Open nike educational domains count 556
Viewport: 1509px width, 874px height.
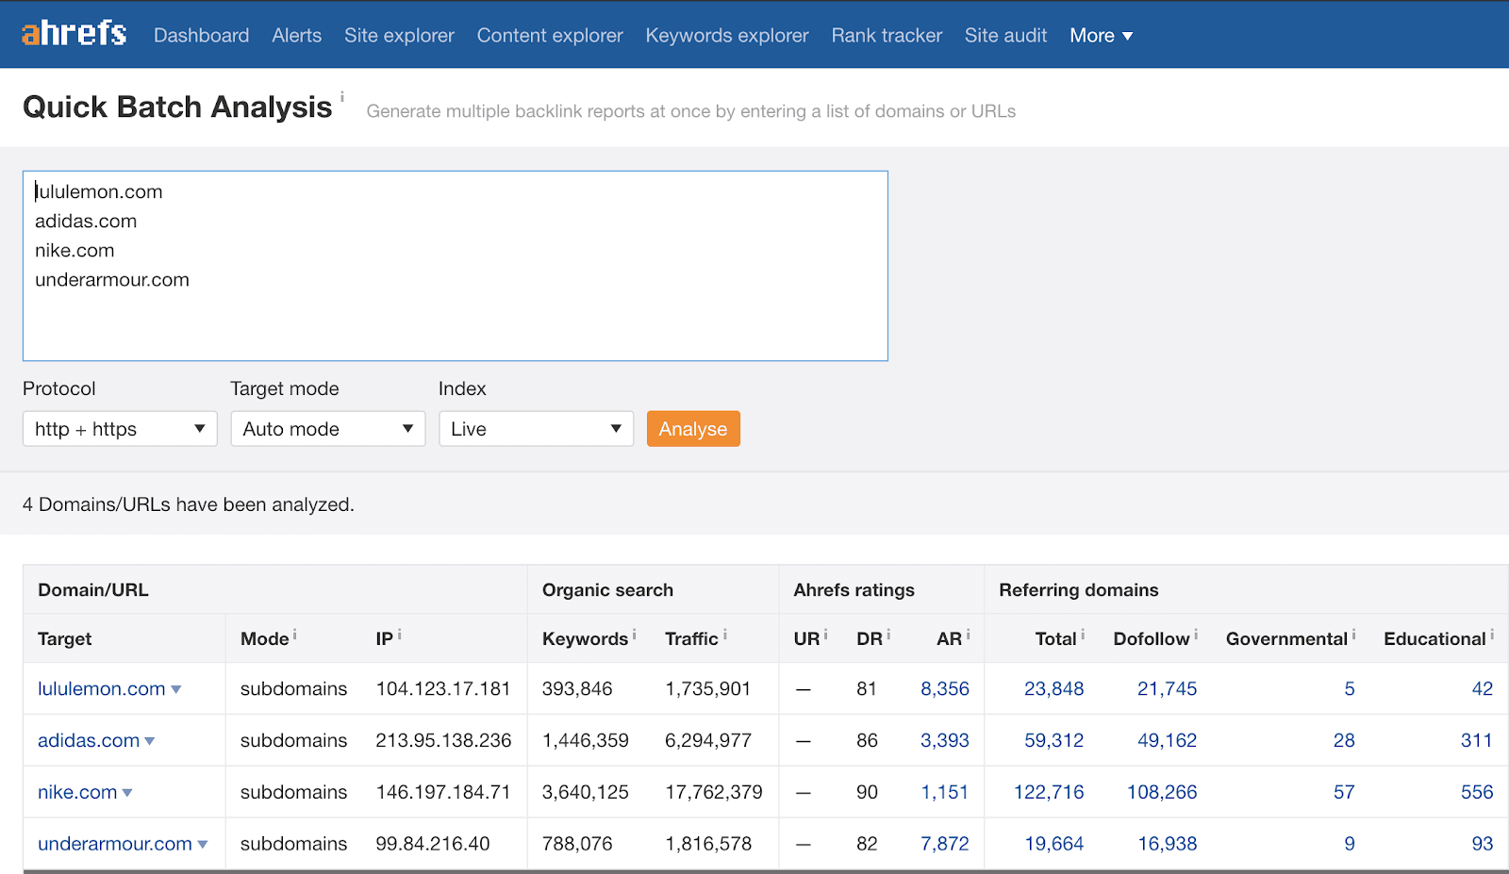tap(1477, 793)
